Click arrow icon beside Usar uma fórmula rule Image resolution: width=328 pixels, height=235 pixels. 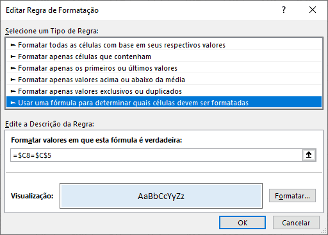pos(13,103)
